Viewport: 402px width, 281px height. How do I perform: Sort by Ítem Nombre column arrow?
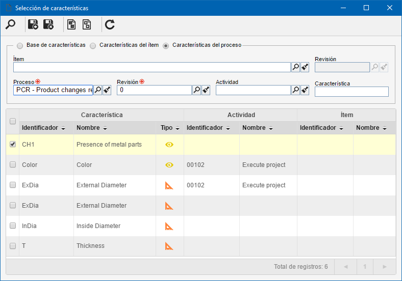[x=385, y=128]
